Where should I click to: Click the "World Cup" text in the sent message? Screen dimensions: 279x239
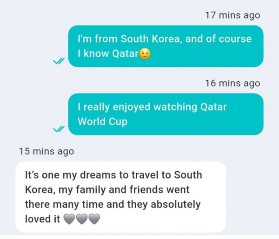tap(102, 122)
